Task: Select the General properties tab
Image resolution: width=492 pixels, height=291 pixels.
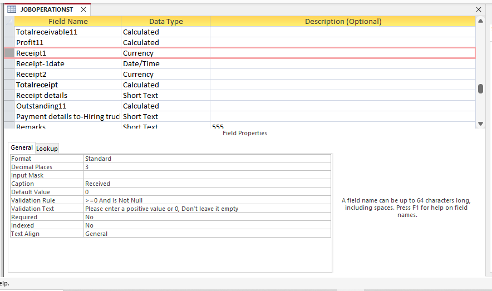Action: pyautogui.click(x=22, y=148)
